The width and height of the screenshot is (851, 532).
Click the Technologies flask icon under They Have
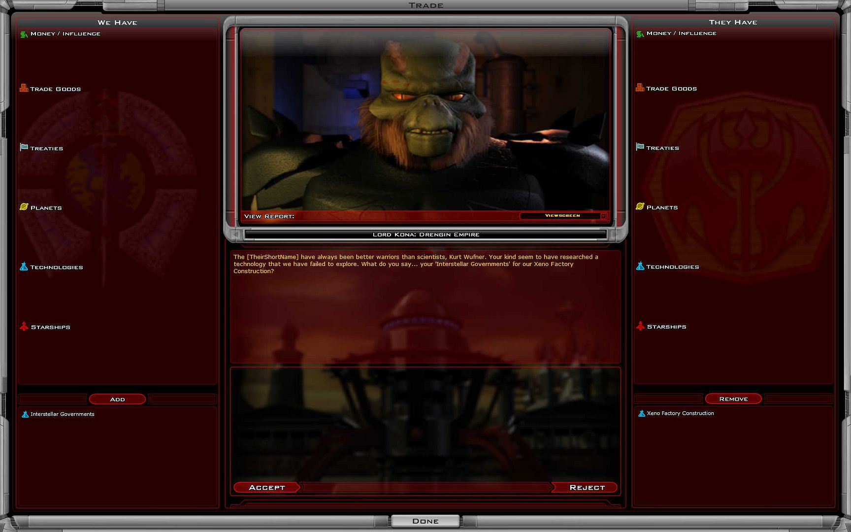pyautogui.click(x=640, y=266)
